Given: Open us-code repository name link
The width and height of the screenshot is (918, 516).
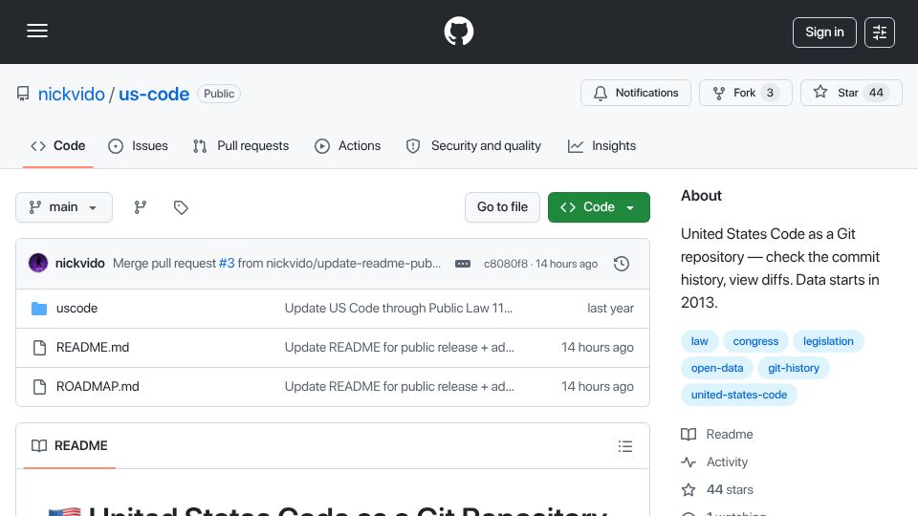Looking at the screenshot, I should point(154,94).
